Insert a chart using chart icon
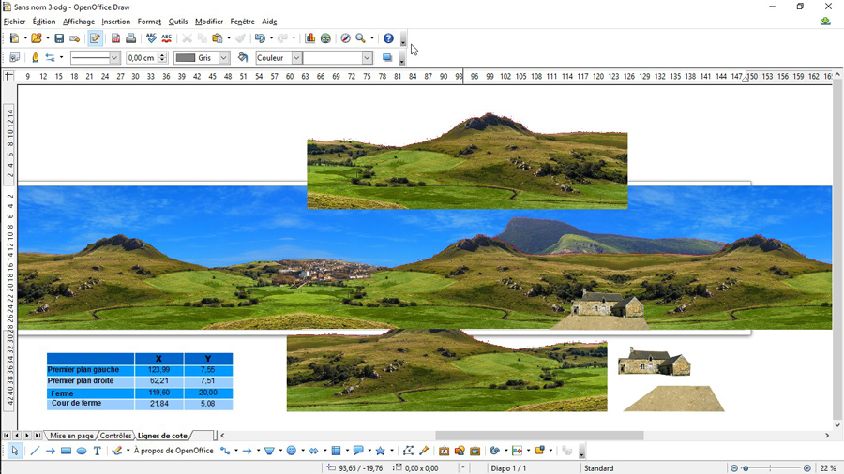 310,38
